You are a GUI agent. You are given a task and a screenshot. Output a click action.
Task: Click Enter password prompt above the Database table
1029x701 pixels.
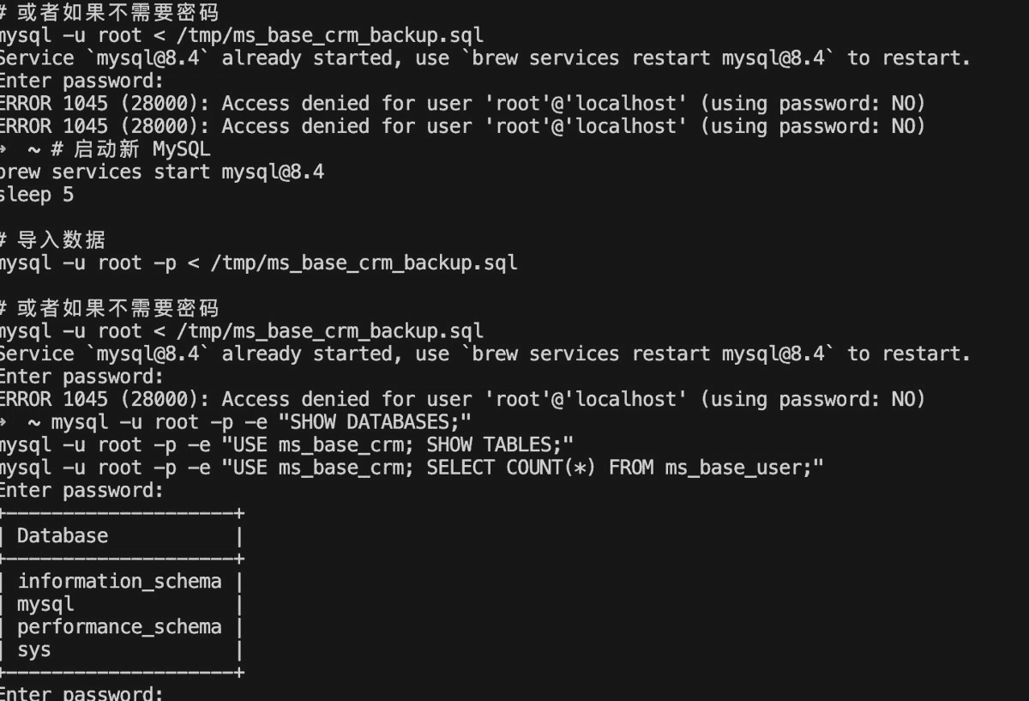pos(81,491)
